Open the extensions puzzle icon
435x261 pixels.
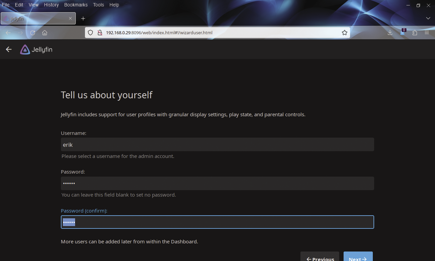point(415,33)
